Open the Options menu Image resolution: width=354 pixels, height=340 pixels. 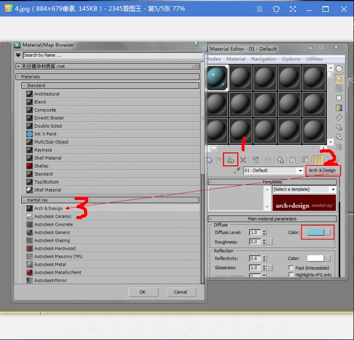291,59
